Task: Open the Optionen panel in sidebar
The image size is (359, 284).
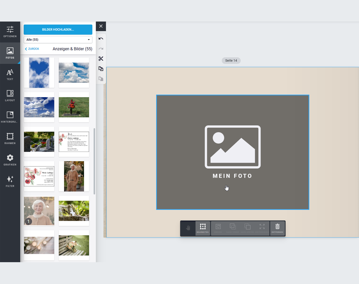Action: pos(10,32)
